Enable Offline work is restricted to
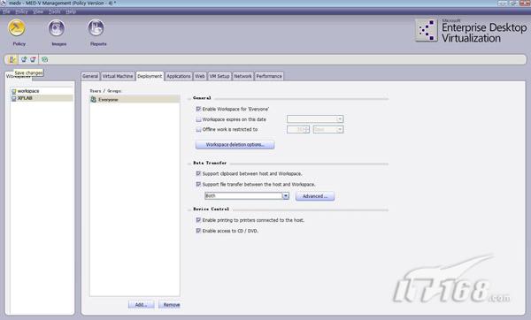The width and height of the screenshot is (531, 320). coord(198,130)
